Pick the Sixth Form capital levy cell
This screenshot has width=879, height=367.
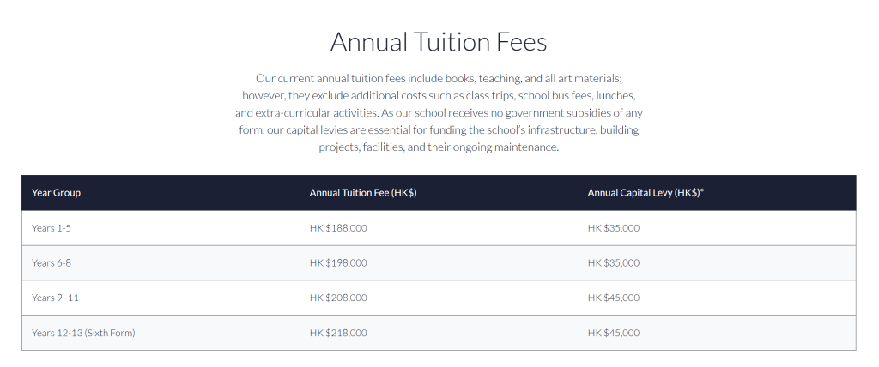[613, 333]
